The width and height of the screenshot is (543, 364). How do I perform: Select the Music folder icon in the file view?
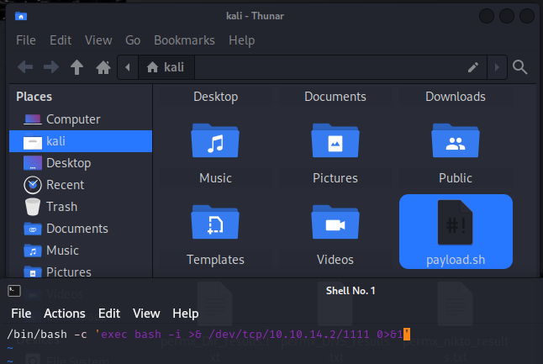point(215,140)
